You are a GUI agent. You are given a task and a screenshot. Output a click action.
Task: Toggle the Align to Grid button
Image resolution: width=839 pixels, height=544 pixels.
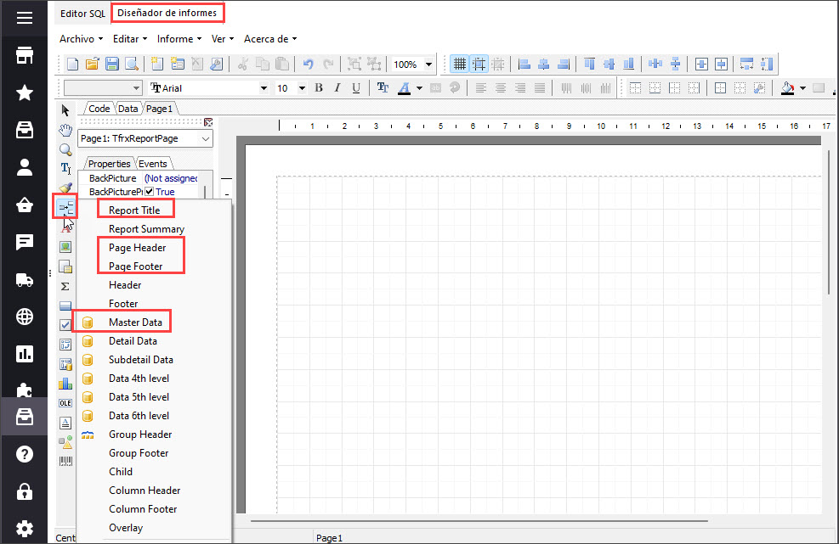point(479,64)
